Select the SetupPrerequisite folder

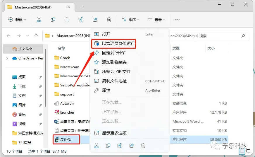72,85
